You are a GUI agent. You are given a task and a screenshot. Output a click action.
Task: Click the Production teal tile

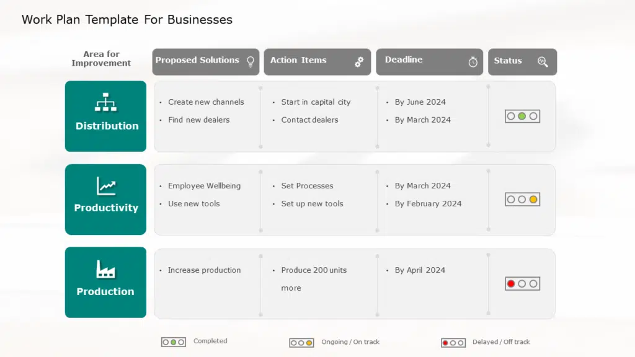tap(105, 291)
